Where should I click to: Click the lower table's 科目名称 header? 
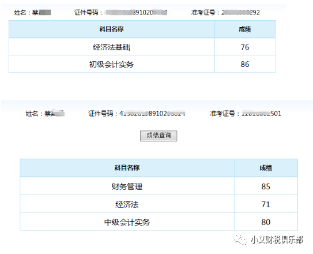[x=127, y=168]
